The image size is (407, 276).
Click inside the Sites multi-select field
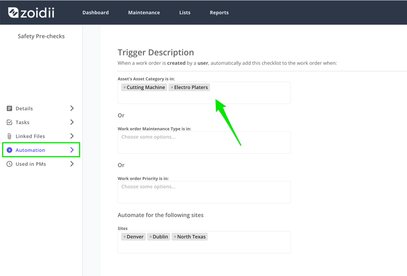[204, 242]
